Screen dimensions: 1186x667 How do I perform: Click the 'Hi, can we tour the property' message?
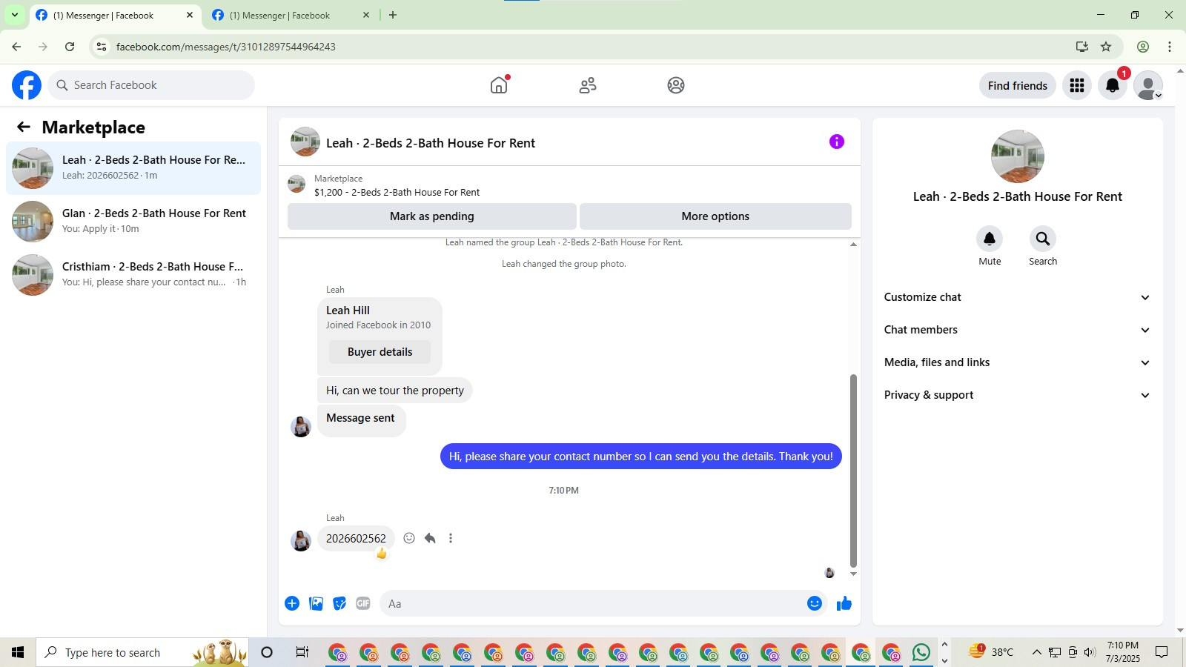point(395,391)
